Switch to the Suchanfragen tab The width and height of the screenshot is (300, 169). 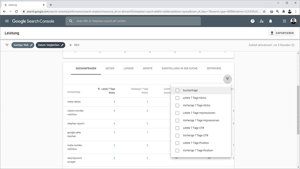pyautogui.click(x=86, y=68)
